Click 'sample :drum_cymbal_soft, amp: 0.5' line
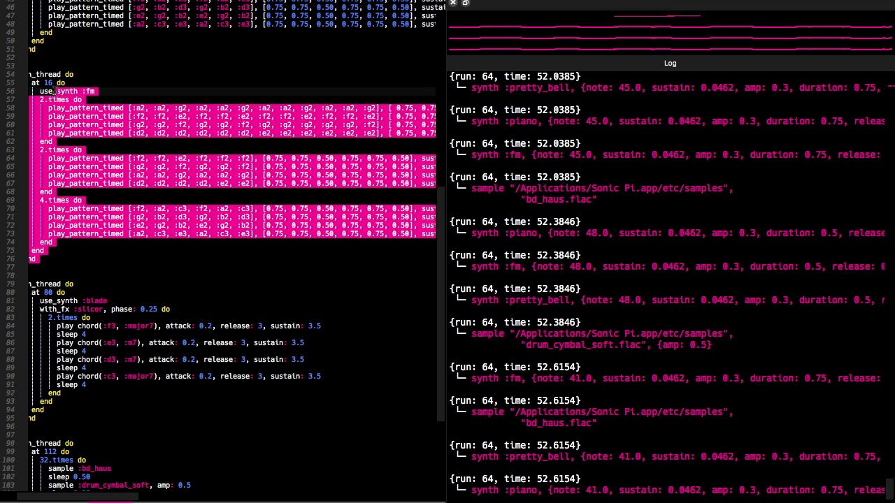Image resolution: width=895 pixels, height=503 pixels. pos(120,485)
